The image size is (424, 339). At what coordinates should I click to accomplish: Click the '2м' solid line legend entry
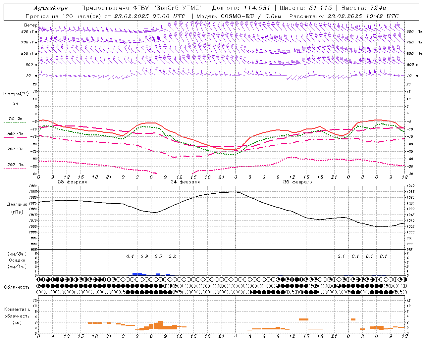16,104
